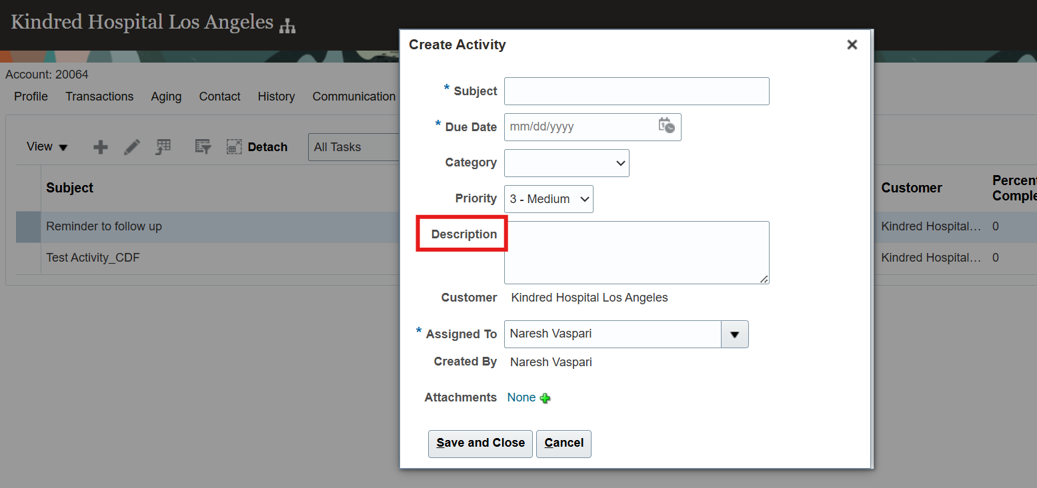Viewport: 1037px width, 488px height.
Task: Go to the Contact tab
Action: (x=219, y=97)
